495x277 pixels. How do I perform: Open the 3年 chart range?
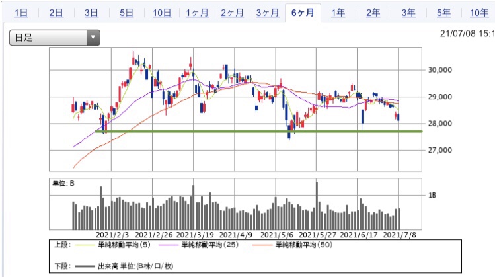tap(408, 13)
